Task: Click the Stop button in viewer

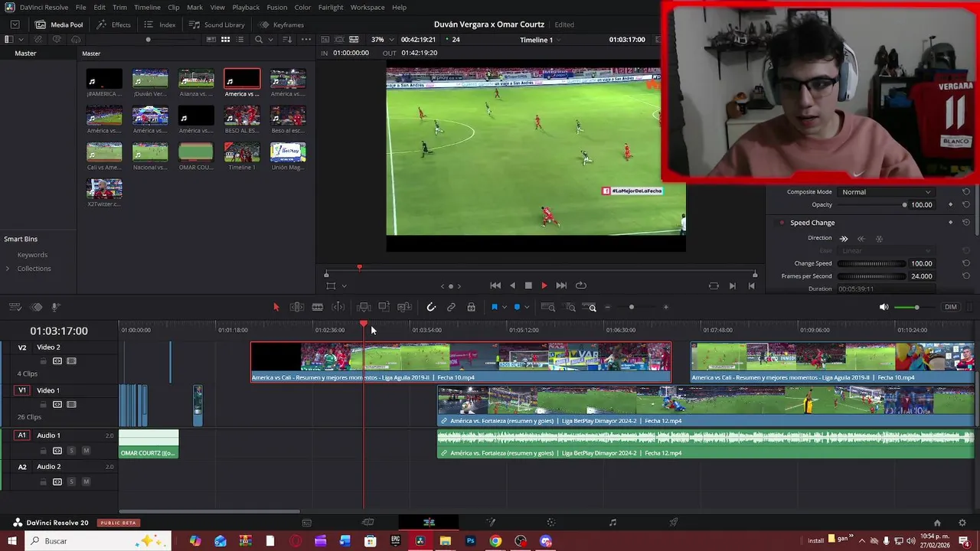Action: [x=528, y=285]
